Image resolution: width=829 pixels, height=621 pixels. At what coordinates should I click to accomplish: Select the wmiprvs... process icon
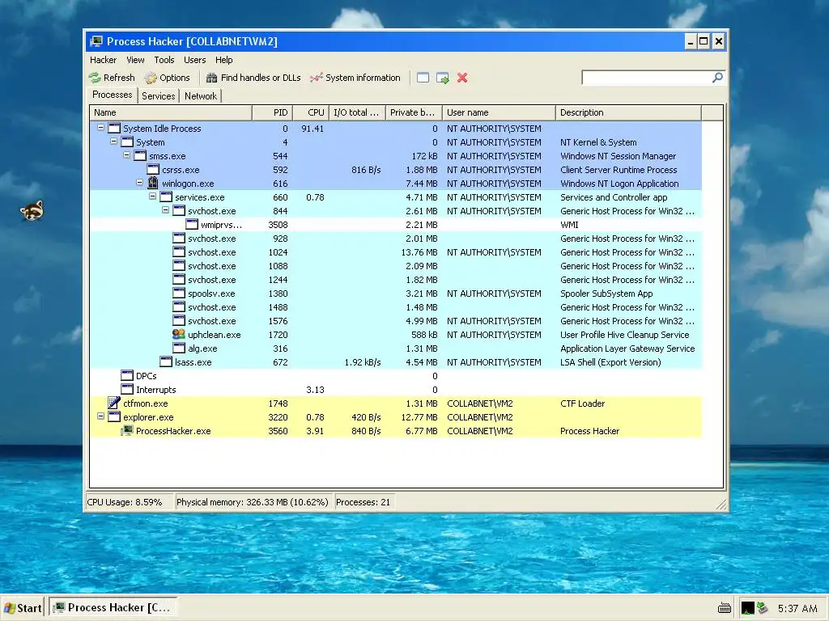pos(192,225)
